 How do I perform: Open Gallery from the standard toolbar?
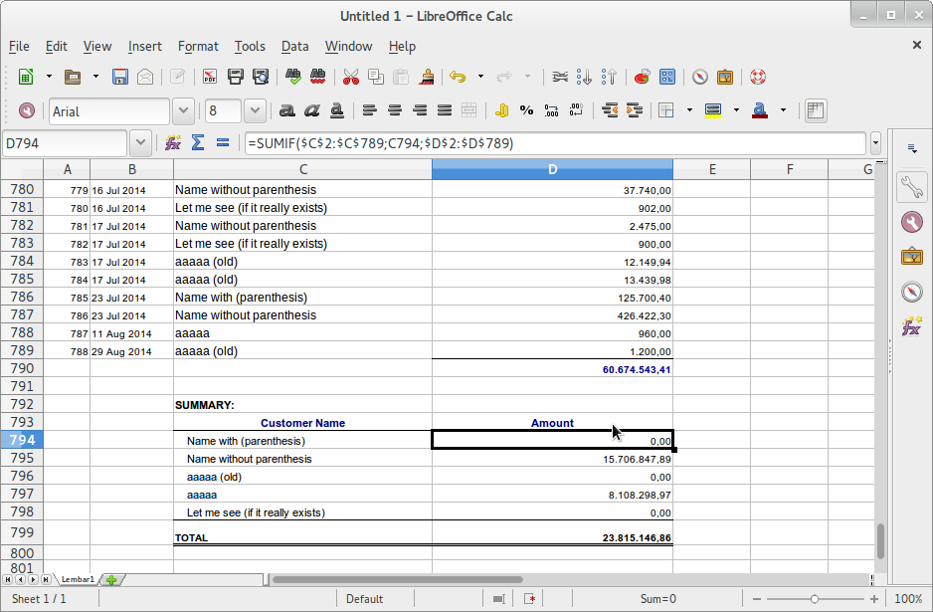pos(725,77)
